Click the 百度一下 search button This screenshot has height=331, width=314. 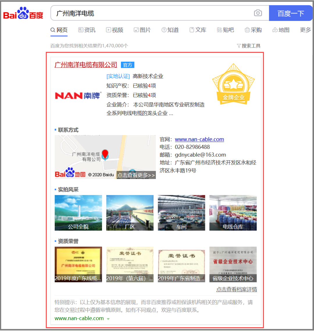pos(290,13)
